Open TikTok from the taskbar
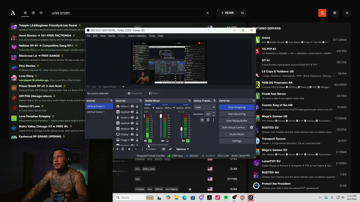The height and width of the screenshot is (202, 360). pyautogui.click(x=217, y=198)
